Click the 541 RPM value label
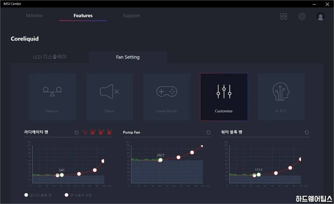This screenshot has width=334, height=204. click(62, 170)
